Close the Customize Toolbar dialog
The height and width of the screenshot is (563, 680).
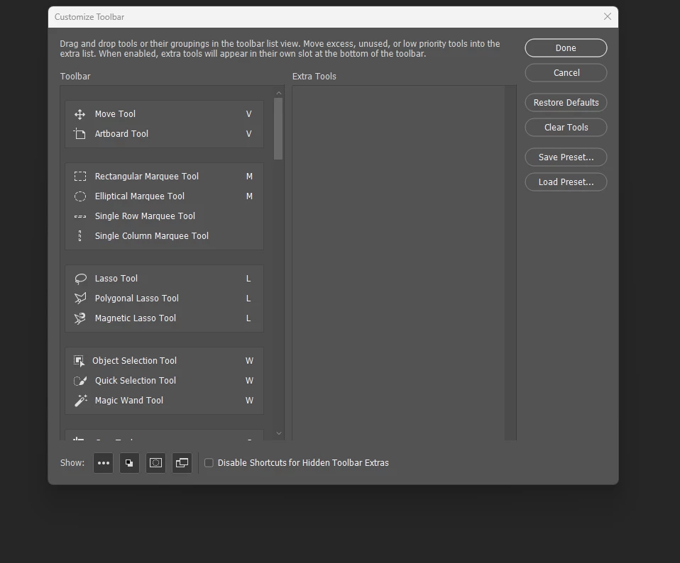click(607, 16)
